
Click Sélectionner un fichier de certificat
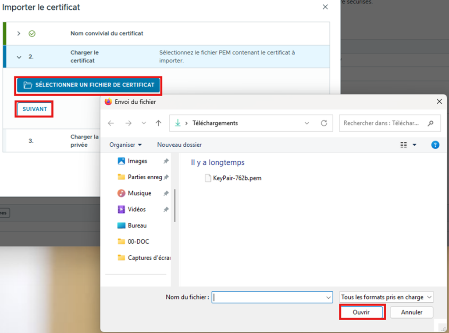89,85
